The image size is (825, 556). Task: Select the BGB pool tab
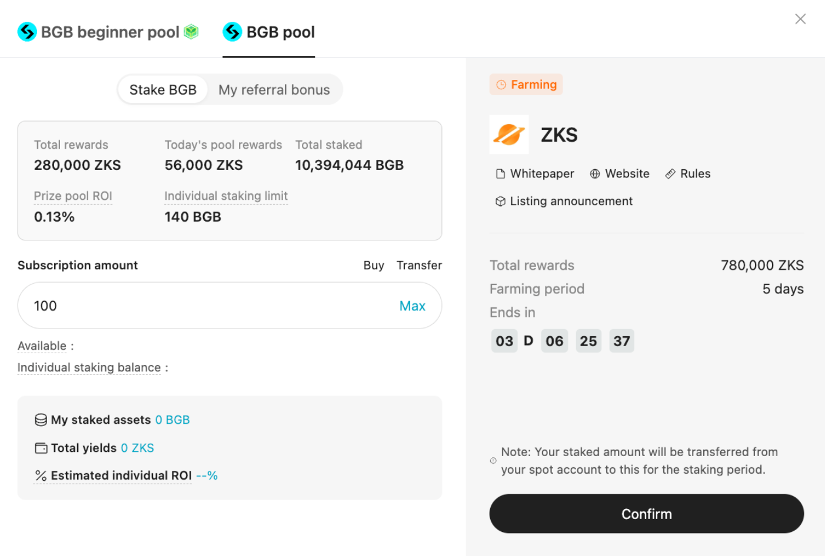click(x=269, y=32)
